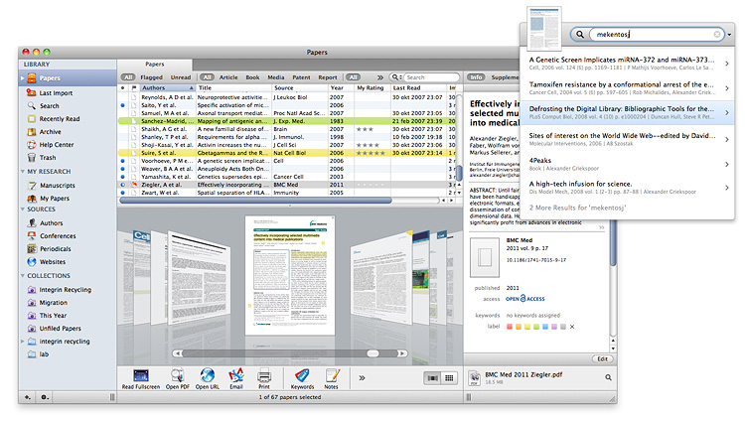Print the selected paper

[264, 376]
